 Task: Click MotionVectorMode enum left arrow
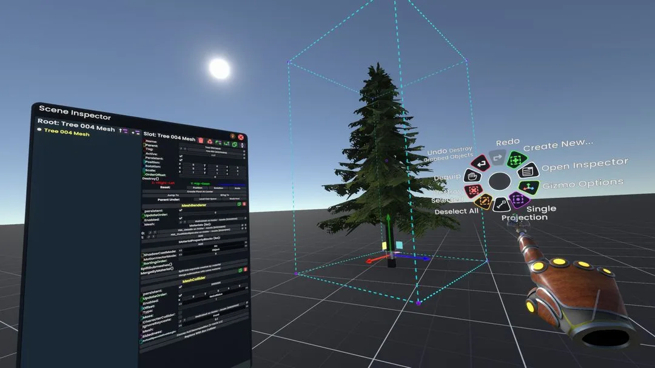pyautogui.click(x=181, y=254)
